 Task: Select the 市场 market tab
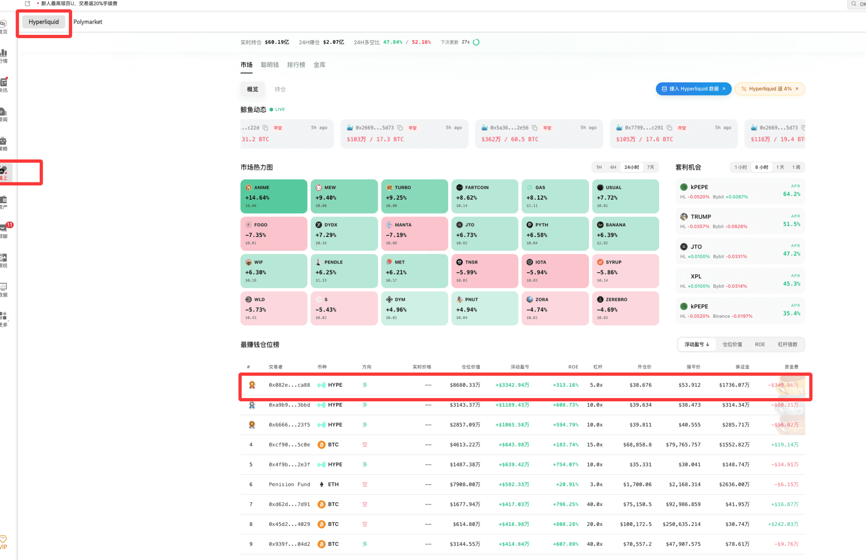coord(247,65)
